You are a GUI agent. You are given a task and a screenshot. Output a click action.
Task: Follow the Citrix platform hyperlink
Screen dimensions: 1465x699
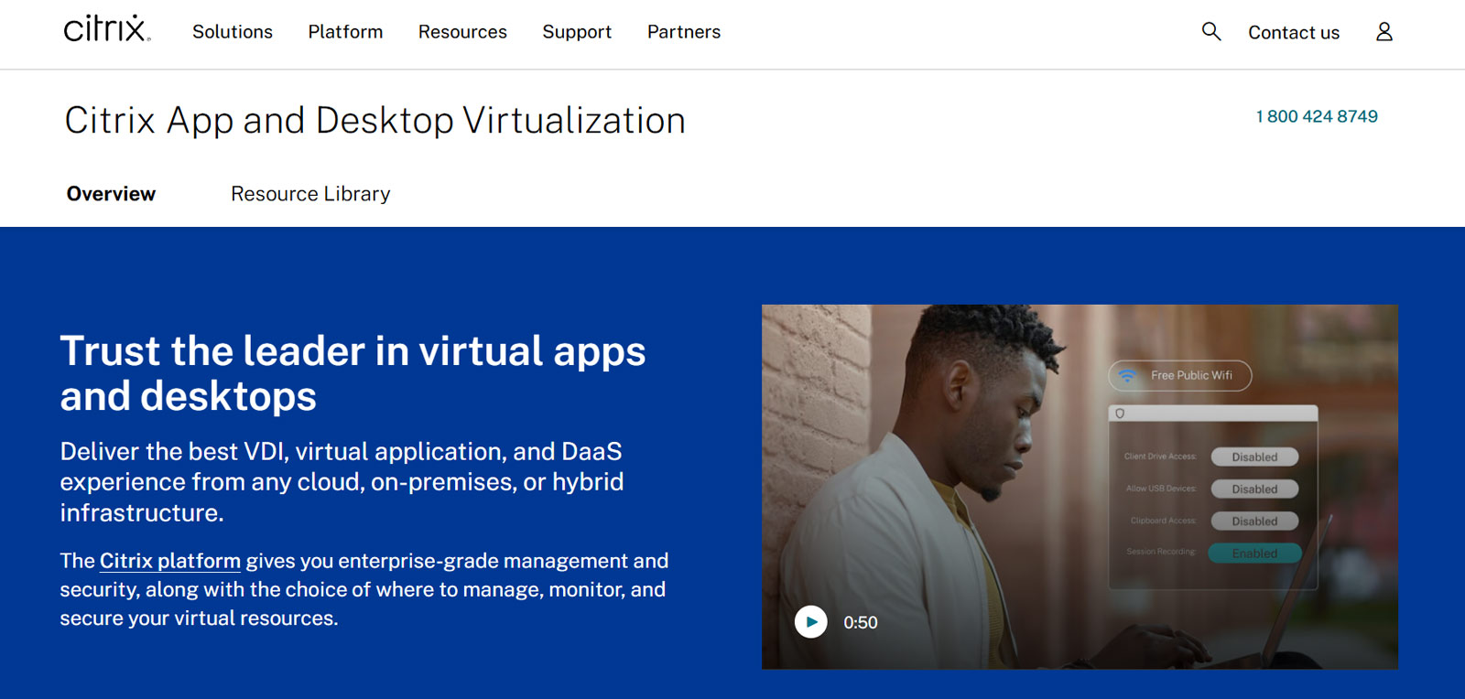(170, 561)
